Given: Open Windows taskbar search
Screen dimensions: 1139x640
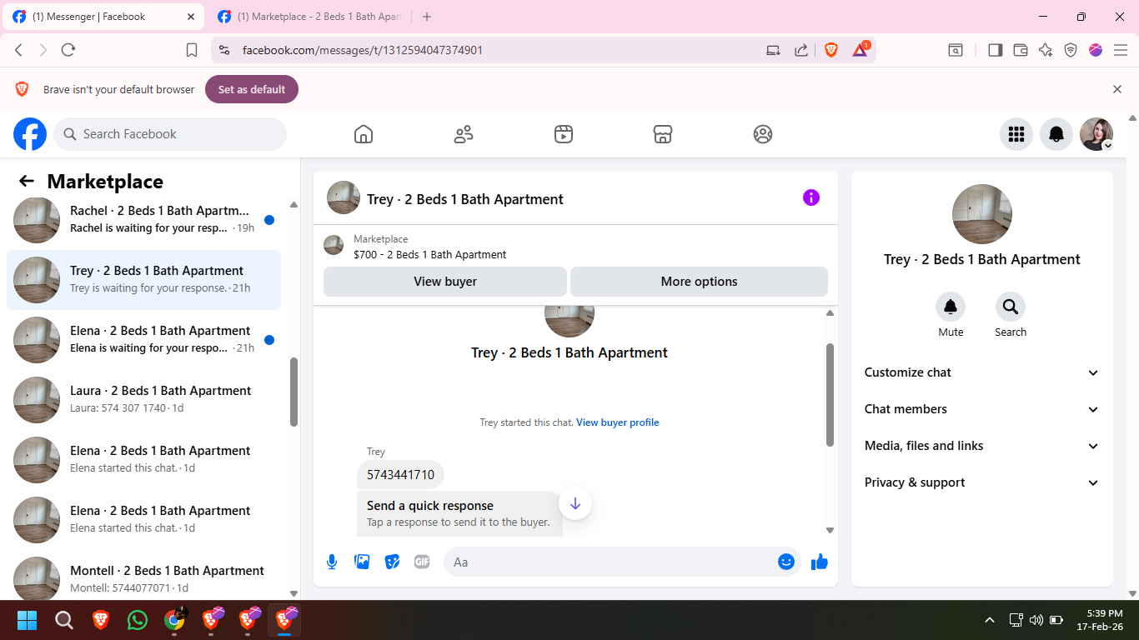Looking at the screenshot, I should pos(64,620).
